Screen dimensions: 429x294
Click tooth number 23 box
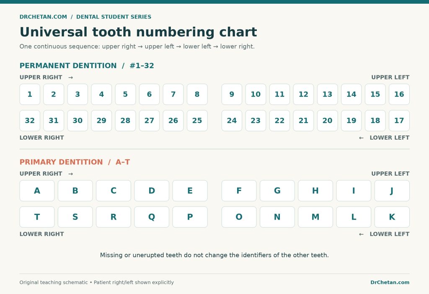(256, 120)
